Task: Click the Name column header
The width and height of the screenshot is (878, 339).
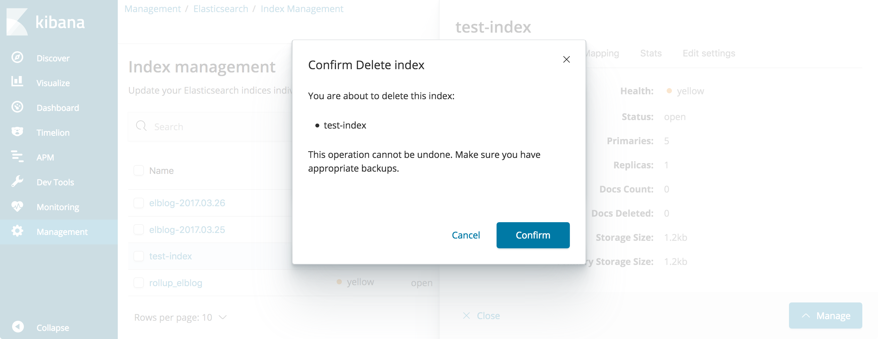Action: pos(161,171)
